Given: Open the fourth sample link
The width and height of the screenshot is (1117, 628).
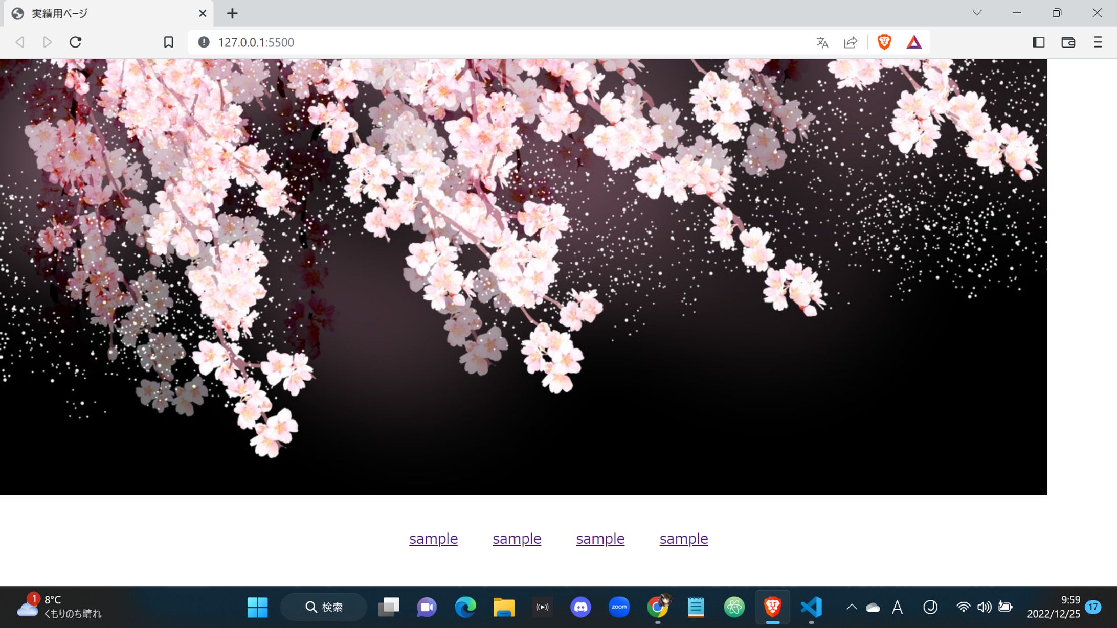Looking at the screenshot, I should click(683, 539).
